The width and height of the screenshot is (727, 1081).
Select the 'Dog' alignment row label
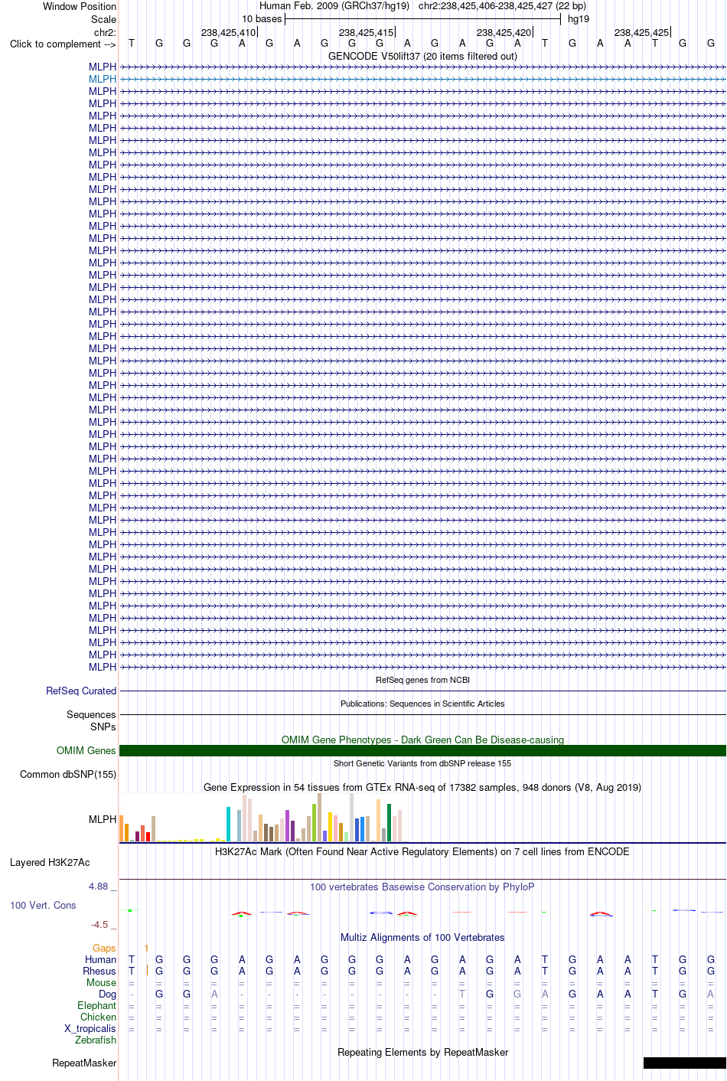click(108, 994)
